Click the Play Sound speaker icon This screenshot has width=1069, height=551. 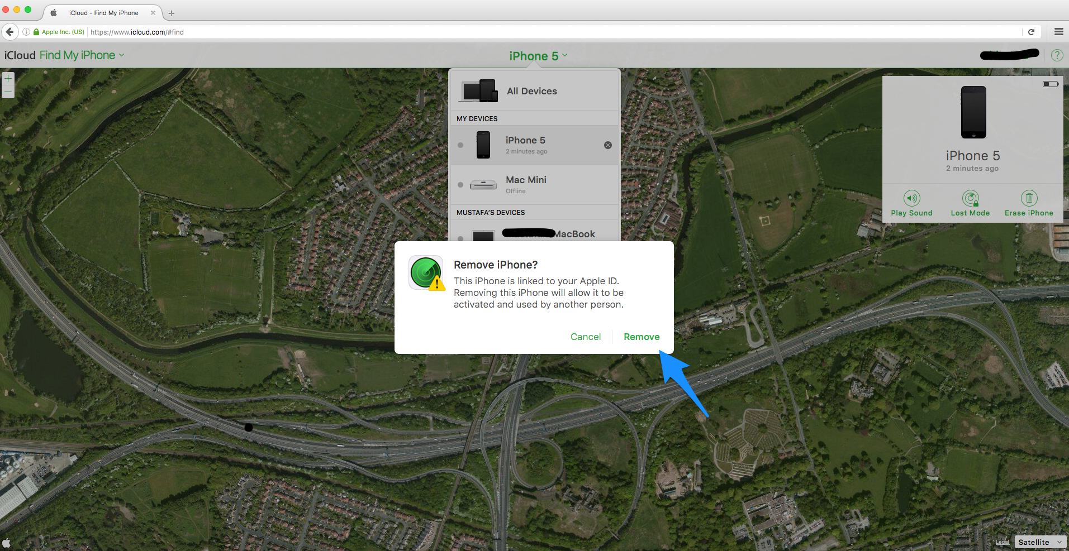click(911, 198)
